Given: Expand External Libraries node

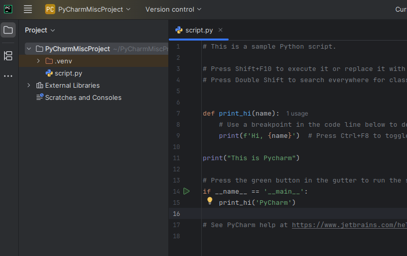Looking at the screenshot, I should coord(29,85).
